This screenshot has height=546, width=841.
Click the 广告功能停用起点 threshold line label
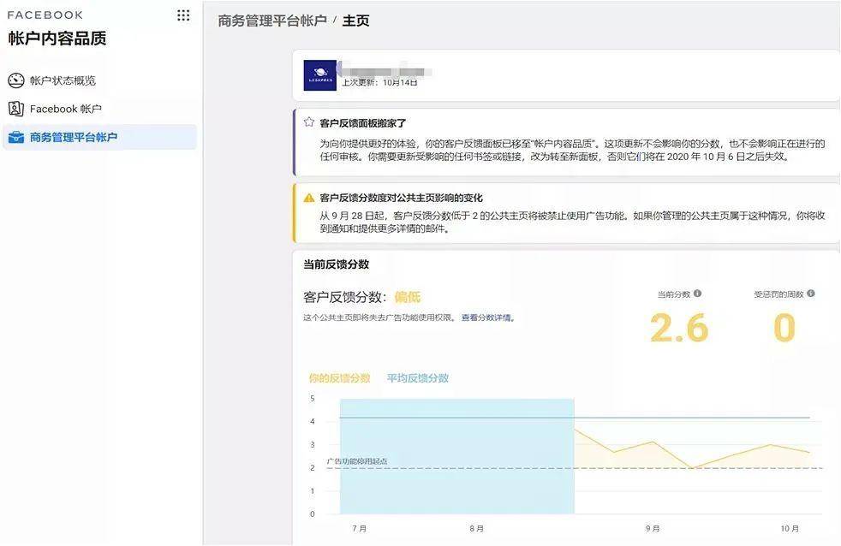tap(357, 461)
